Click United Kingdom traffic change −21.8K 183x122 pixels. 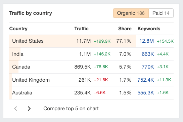tap(101, 80)
